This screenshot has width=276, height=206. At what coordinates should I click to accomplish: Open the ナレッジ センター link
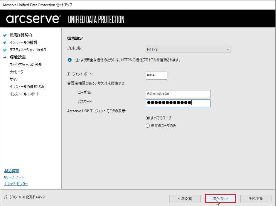click(16, 184)
